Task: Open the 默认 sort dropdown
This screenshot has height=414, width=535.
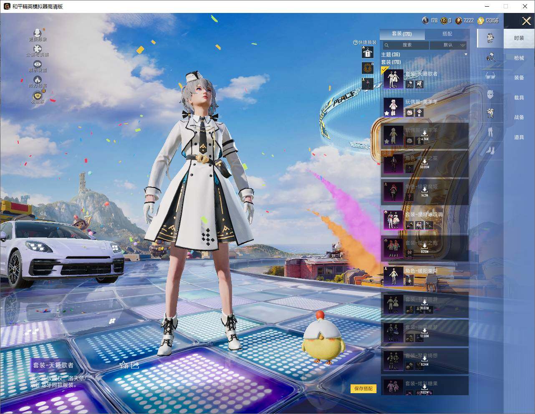Action: pos(448,45)
